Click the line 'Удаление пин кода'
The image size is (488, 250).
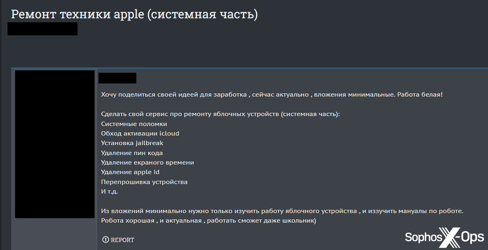[x=132, y=153]
